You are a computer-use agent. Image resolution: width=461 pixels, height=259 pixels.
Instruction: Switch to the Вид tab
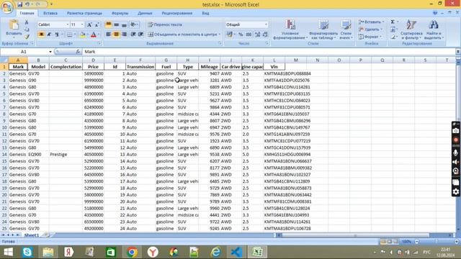pos(205,13)
